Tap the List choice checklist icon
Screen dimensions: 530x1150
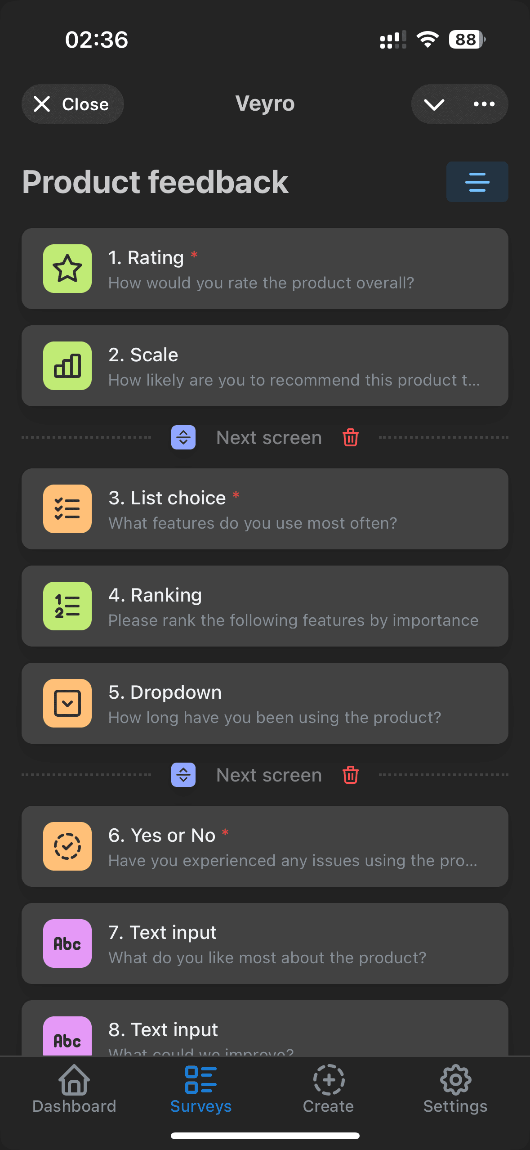coord(67,509)
